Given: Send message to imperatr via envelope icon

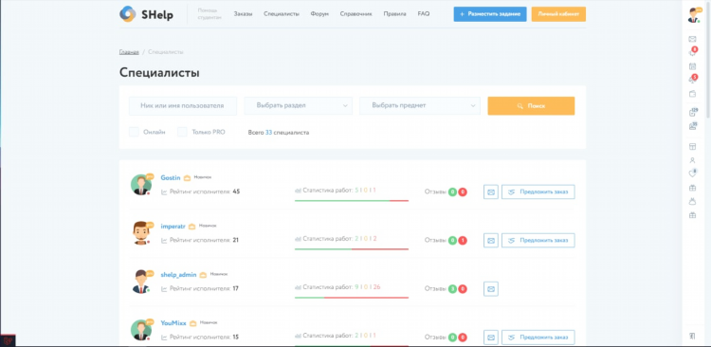Looking at the screenshot, I should click(x=491, y=240).
